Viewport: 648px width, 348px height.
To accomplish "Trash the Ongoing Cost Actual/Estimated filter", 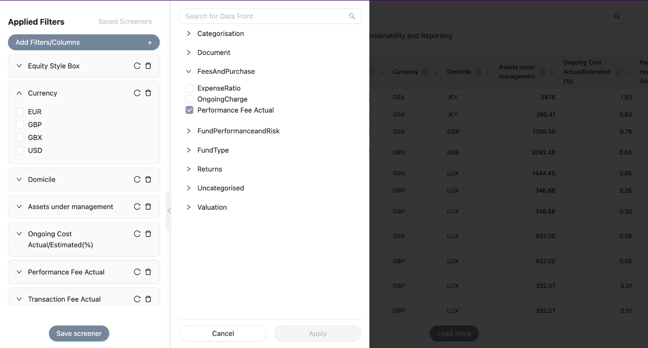I will (148, 234).
